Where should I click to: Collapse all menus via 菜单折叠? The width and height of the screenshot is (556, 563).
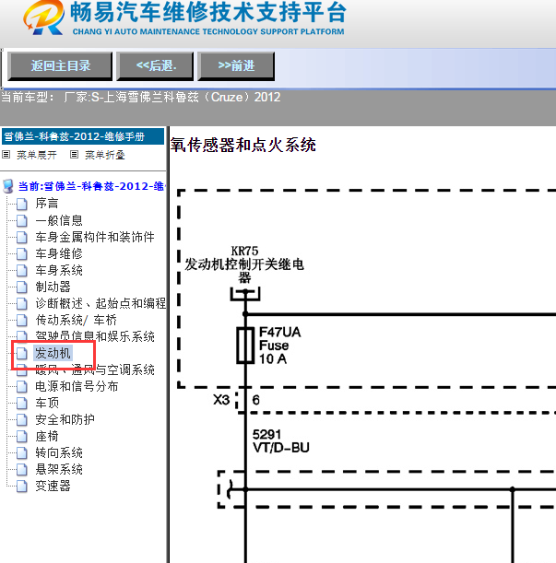tap(105, 155)
